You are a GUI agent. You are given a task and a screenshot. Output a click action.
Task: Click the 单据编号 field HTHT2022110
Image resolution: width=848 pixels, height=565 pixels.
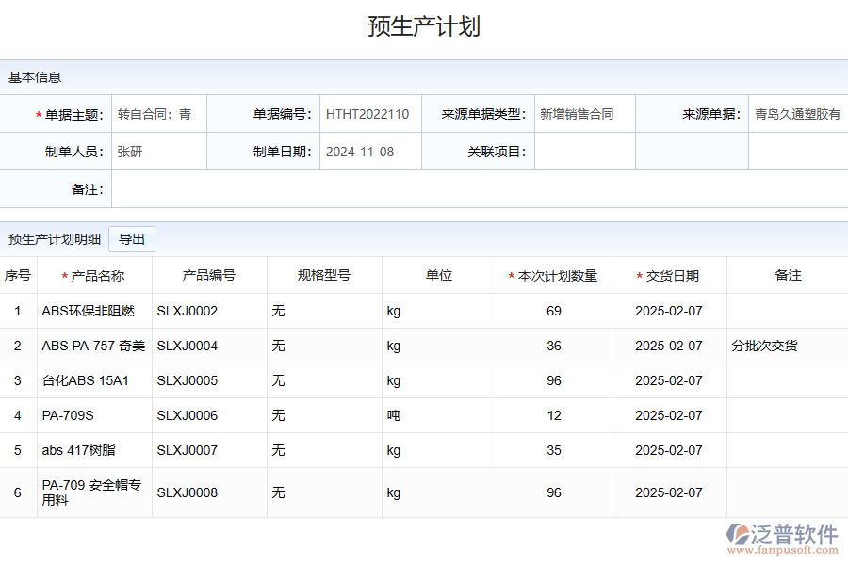tap(369, 114)
